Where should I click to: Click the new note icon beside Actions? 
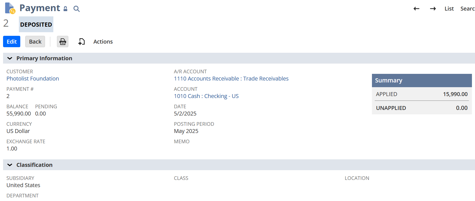pyautogui.click(x=81, y=42)
